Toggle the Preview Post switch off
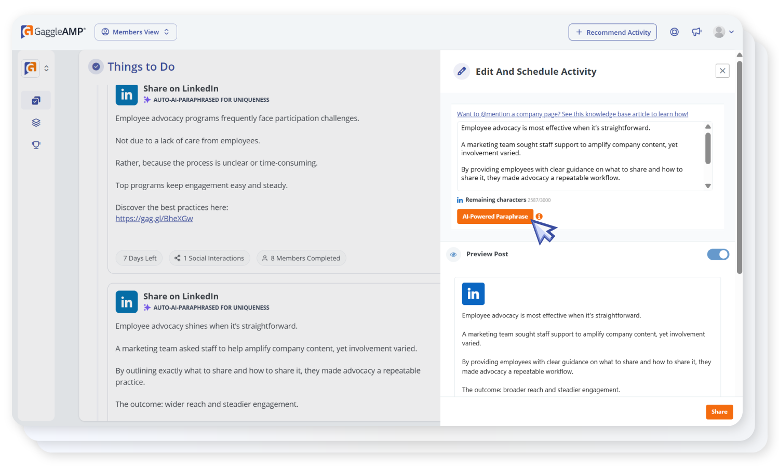779x467 pixels. point(718,255)
